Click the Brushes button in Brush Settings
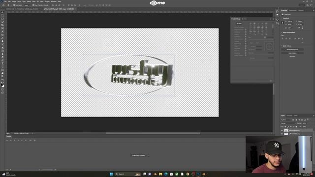Viewport: 315px width, 177px height. [x=239, y=24]
